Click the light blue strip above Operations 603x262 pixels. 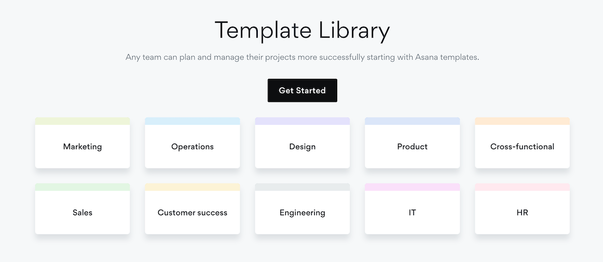[x=192, y=121]
